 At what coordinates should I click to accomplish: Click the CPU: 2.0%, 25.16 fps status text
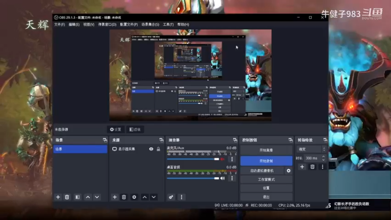[294, 205]
